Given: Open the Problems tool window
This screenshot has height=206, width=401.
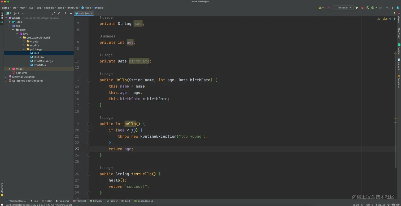Looking at the screenshot, I should [x=62, y=201].
